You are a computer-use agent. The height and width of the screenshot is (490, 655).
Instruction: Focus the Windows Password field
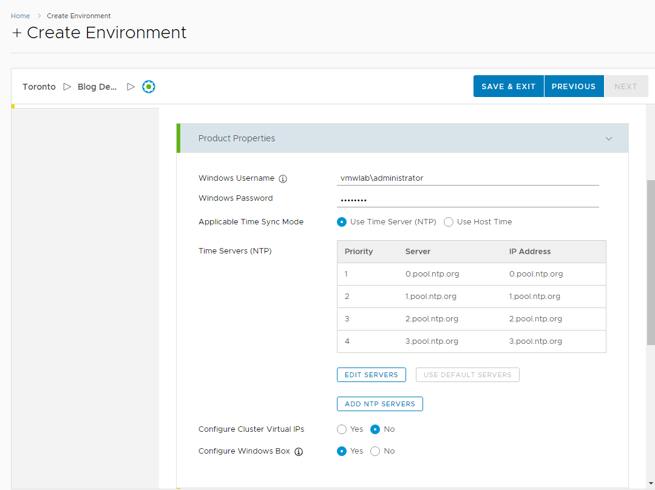coord(467,200)
